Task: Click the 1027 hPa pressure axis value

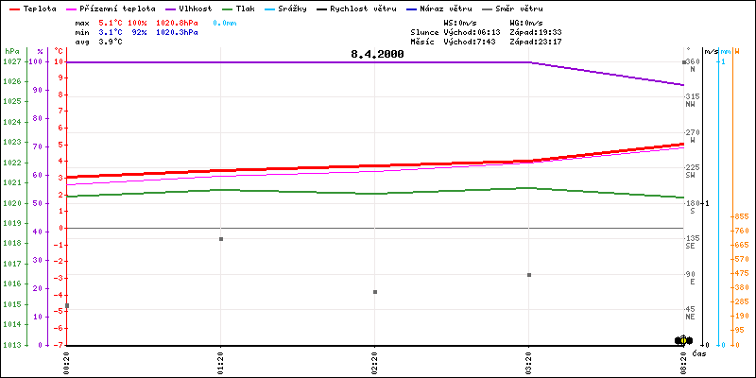Action: [11, 61]
